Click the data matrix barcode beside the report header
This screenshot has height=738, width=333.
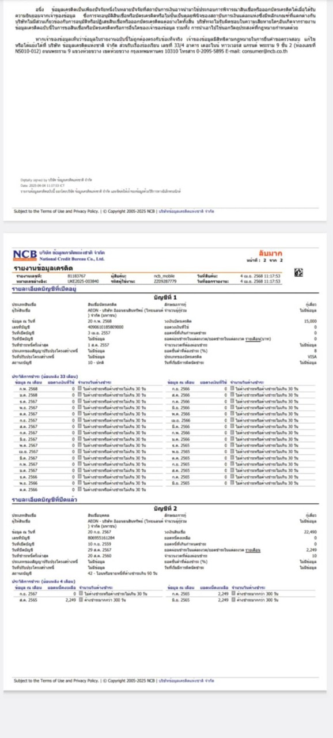pos(298,272)
